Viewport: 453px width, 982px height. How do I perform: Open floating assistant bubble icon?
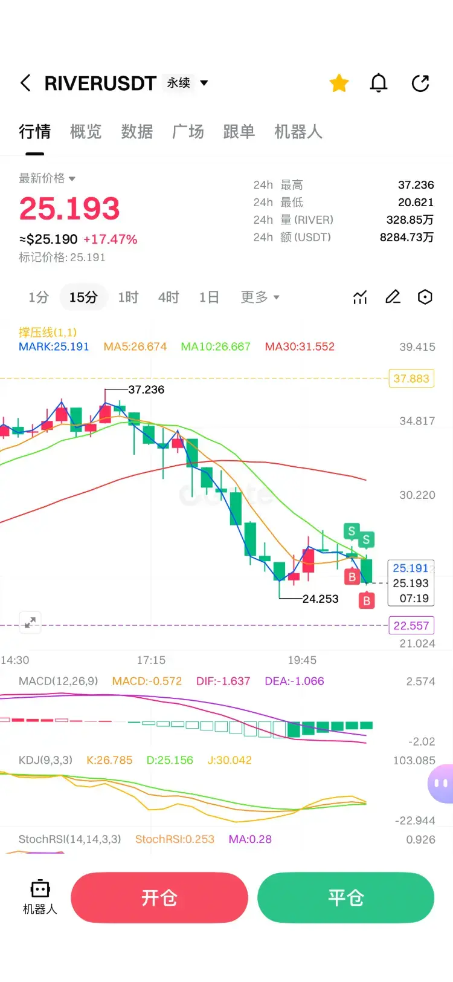coord(441,784)
